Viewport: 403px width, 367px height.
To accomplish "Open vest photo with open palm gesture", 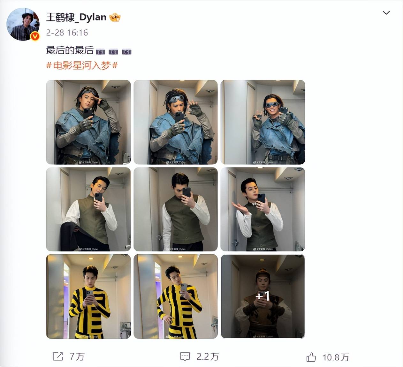I will [263, 209].
